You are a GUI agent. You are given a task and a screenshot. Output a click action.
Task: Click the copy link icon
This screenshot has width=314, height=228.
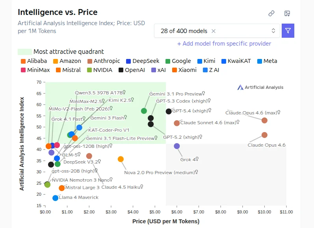pos(271,13)
